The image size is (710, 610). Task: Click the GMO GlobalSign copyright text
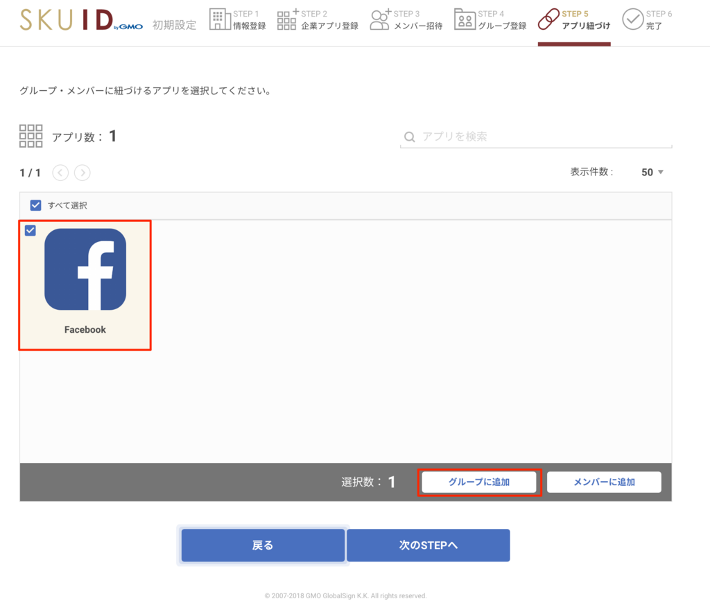[345, 596]
